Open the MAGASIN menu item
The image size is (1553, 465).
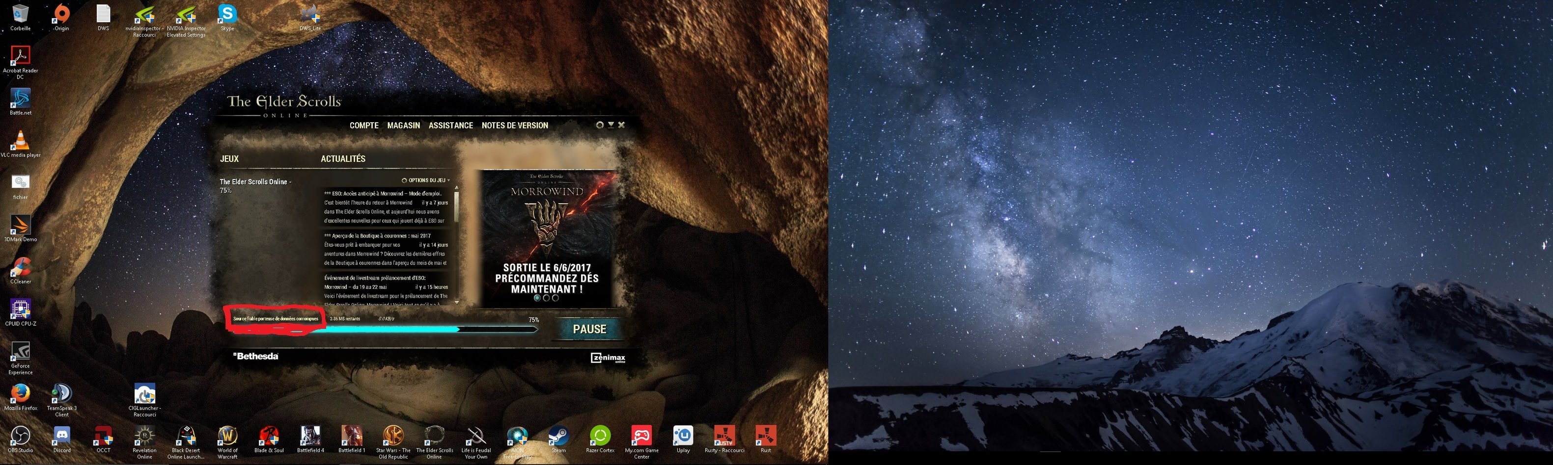pyautogui.click(x=403, y=125)
